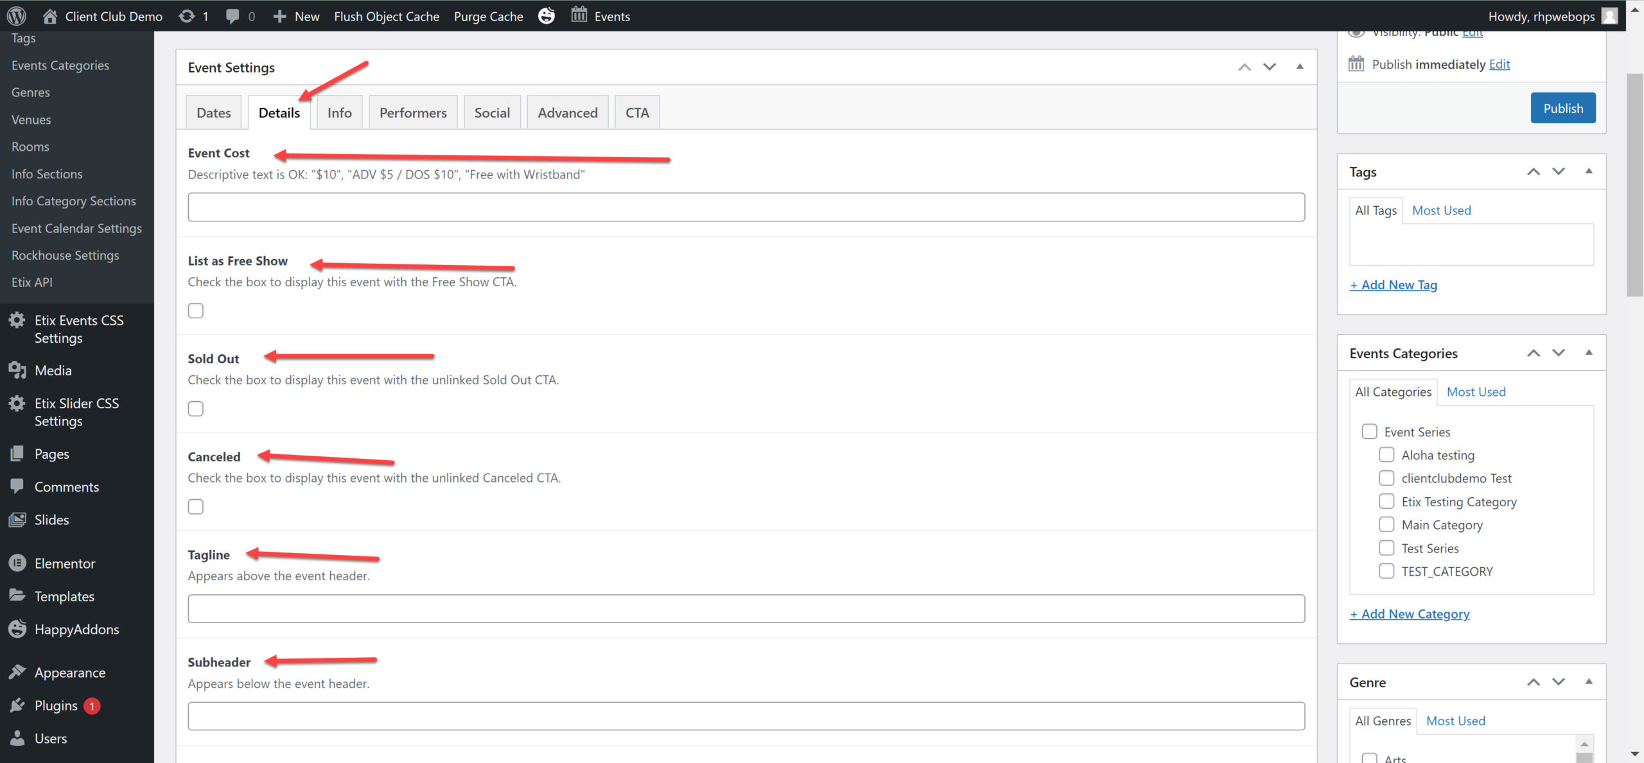Click the WordPress logo icon

[17, 15]
